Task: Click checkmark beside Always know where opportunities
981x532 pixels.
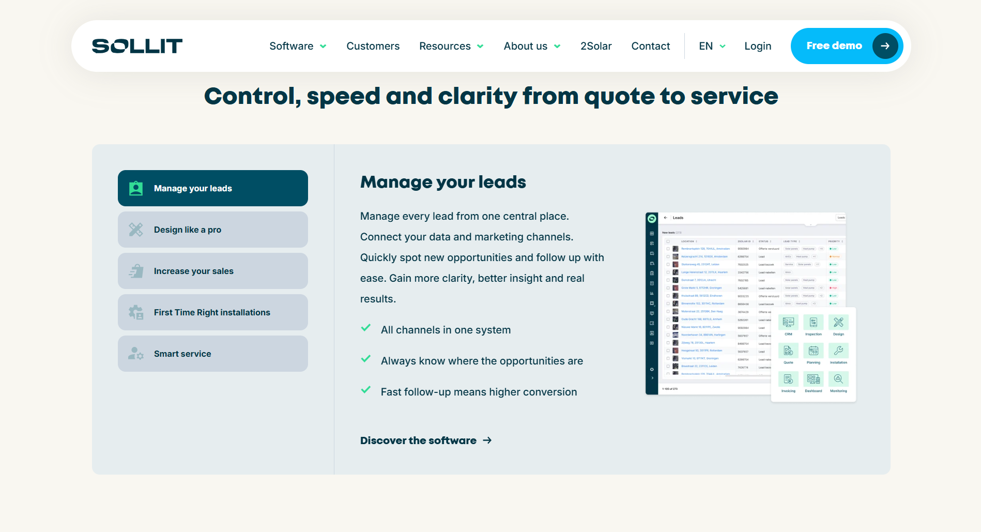Action: coord(366,359)
